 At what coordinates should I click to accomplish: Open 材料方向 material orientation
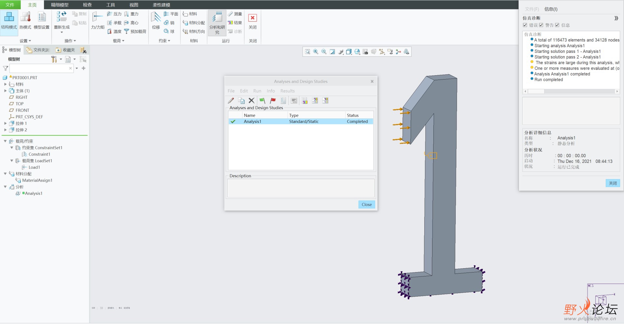point(194,31)
